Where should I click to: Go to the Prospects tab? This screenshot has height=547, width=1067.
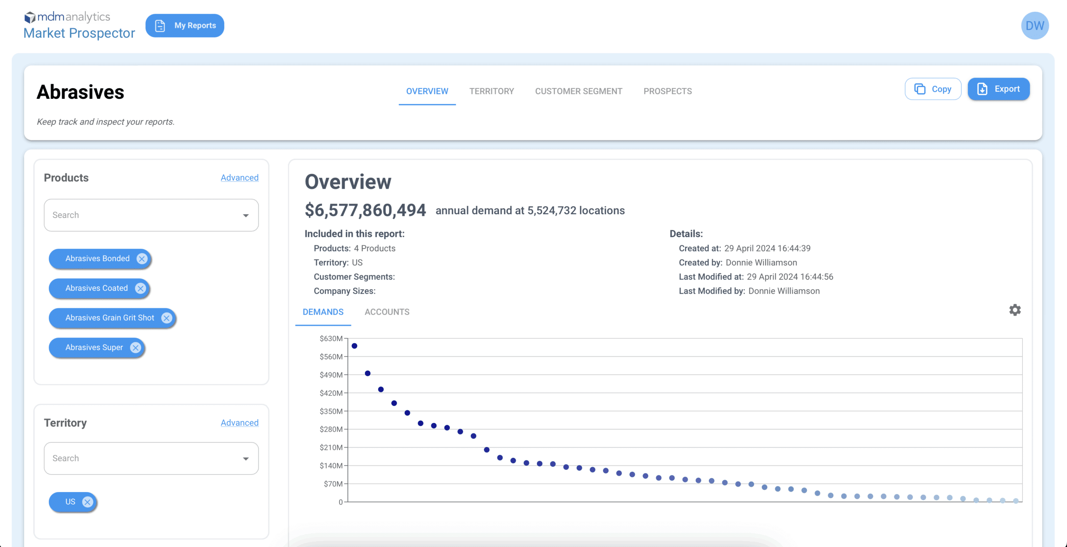point(667,91)
